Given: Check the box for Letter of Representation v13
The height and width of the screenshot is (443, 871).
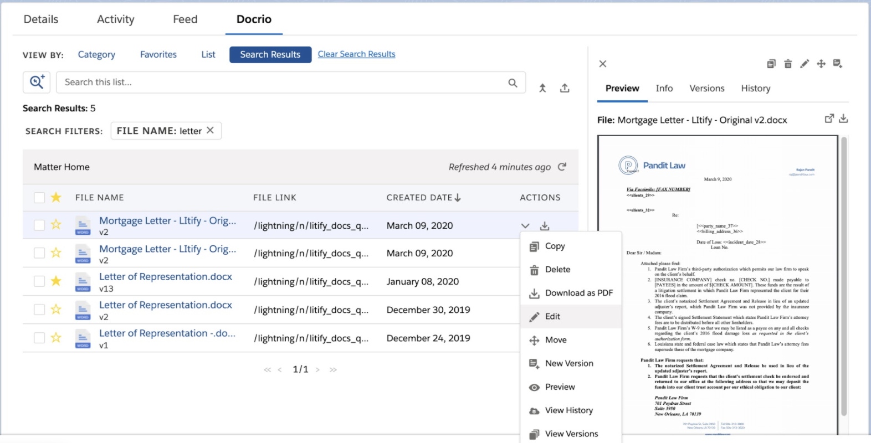Looking at the screenshot, I should (39, 281).
